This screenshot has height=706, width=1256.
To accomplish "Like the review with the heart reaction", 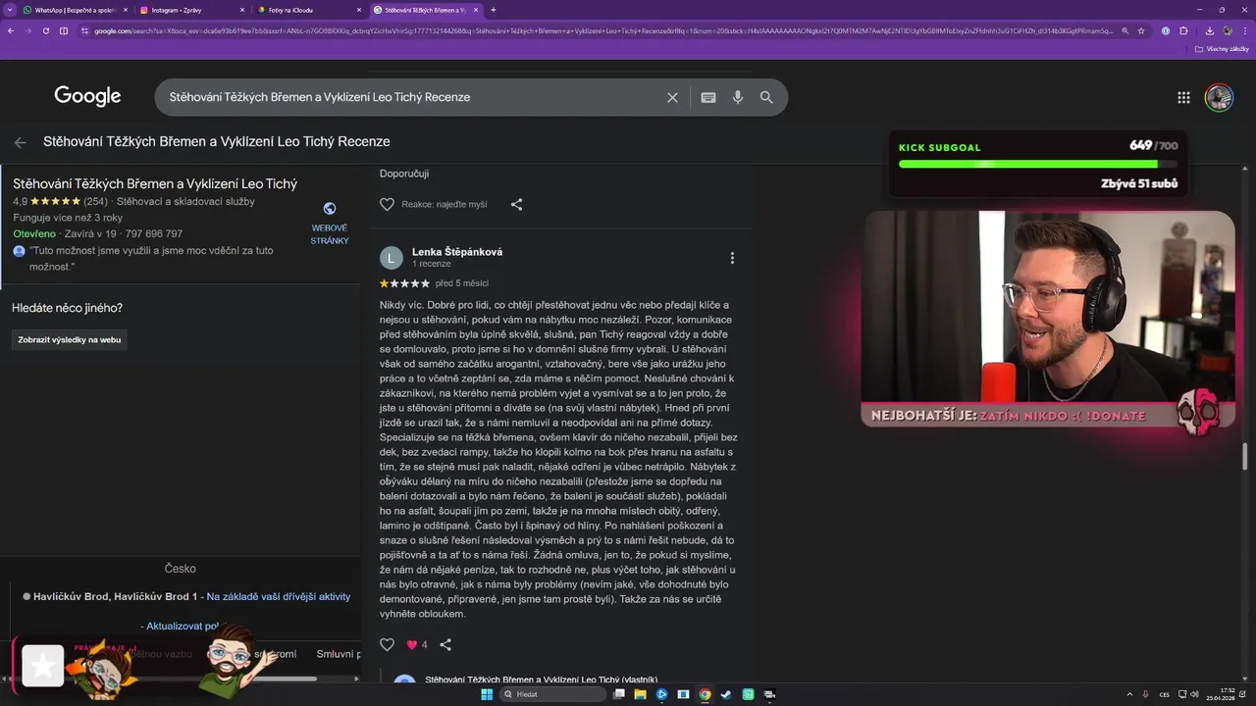I will 387,644.
